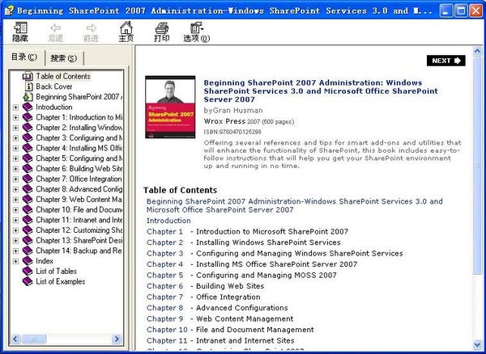This screenshot has width=486, height=354.
Task: Open the Introduction link in content pane
Action: 168,220
